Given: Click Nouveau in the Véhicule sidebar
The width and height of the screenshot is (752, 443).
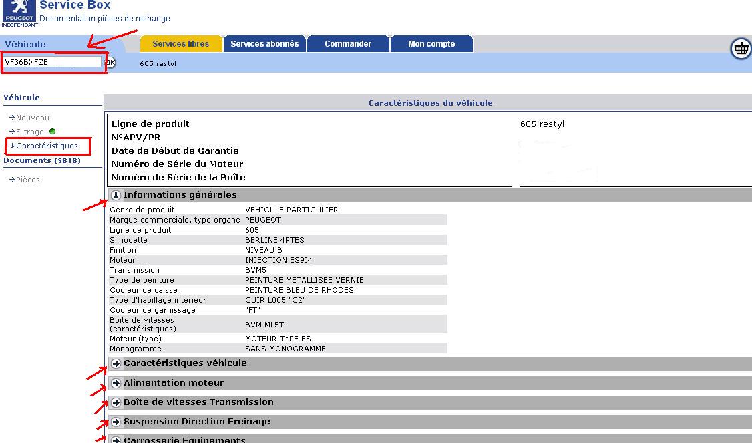Looking at the screenshot, I should click(x=32, y=118).
